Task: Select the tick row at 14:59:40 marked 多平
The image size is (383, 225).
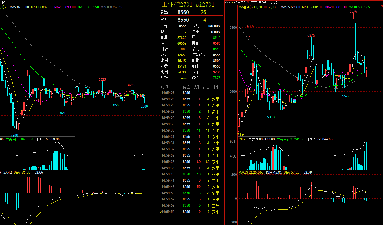Action: 191,174
